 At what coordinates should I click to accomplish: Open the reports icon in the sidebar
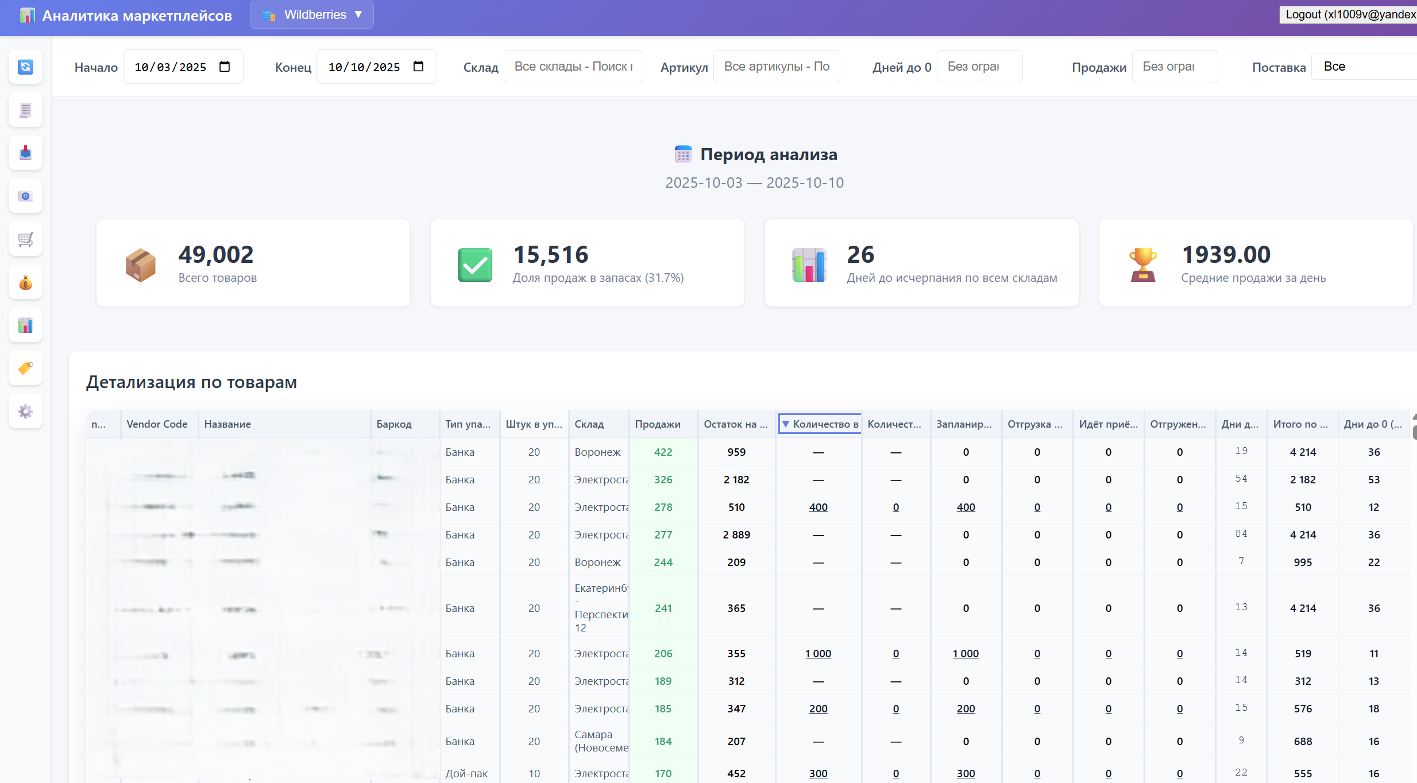[x=25, y=110]
